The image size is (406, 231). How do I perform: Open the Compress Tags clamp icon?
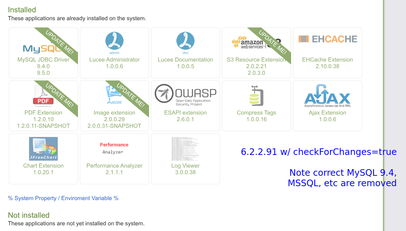coord(256,95)
